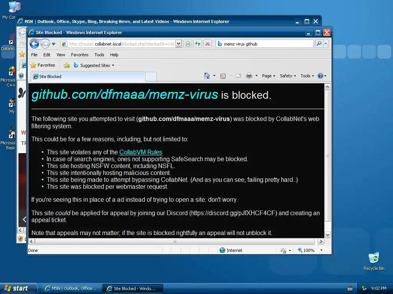The width and height of the screenshot is (393, 294).
Task: Click the Read Mail icon
Action: point(238,76)
